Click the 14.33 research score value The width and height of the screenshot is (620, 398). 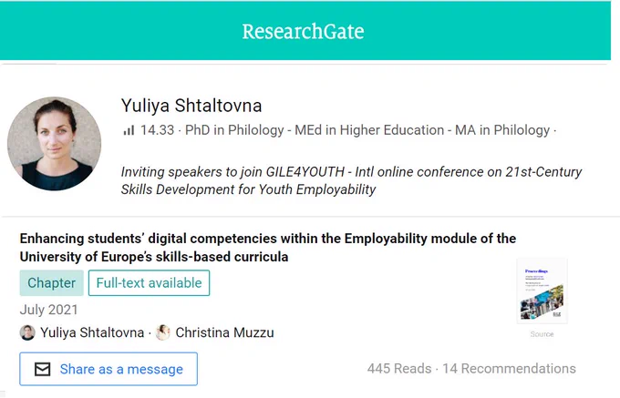[x=158, y=130]
